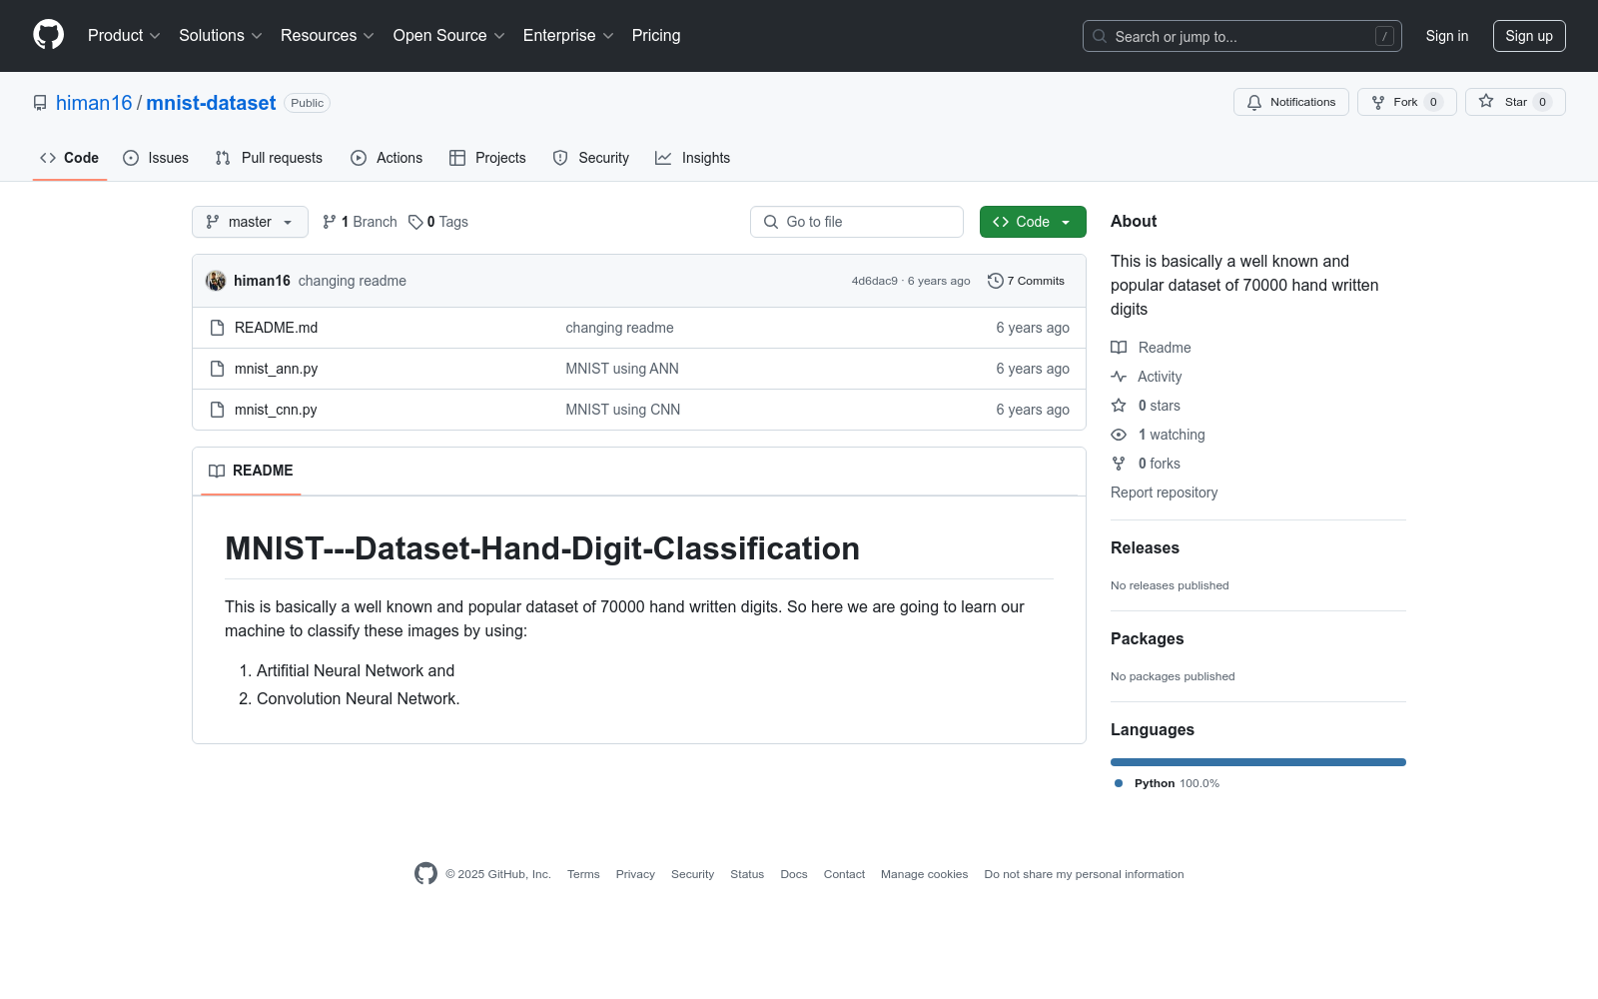The height and width of the screenshot is (999, 1598).
Task: Open the MNIST using CNN commit message
Action: click(x=623, y=410)
